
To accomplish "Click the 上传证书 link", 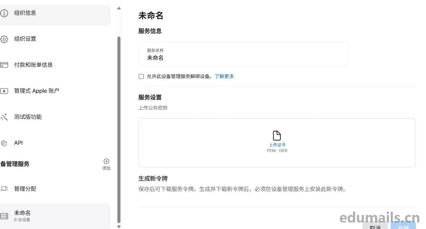I will coord(277,145).
